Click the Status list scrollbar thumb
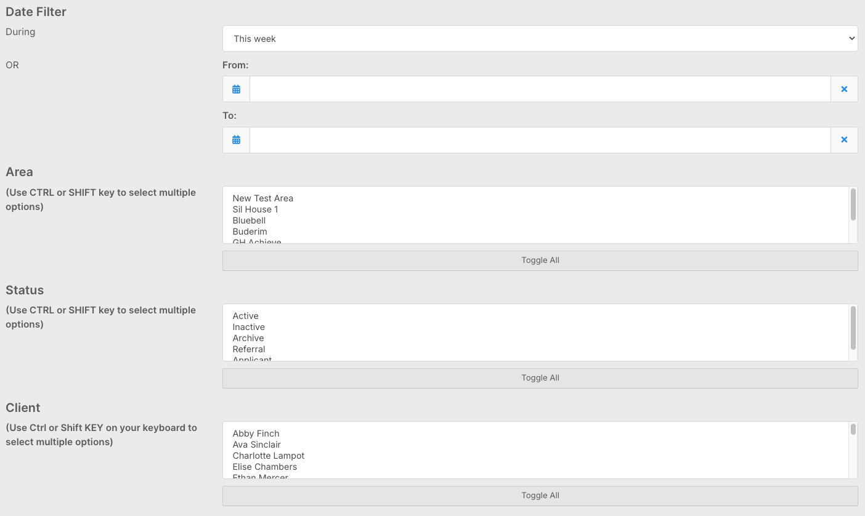The height and width of the screenshot is (516, 865). pyautogui.click(x=853, y=328)
